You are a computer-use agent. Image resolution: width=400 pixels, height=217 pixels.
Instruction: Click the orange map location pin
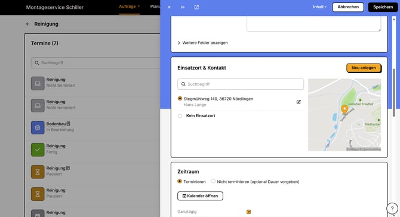coord(344,109)
